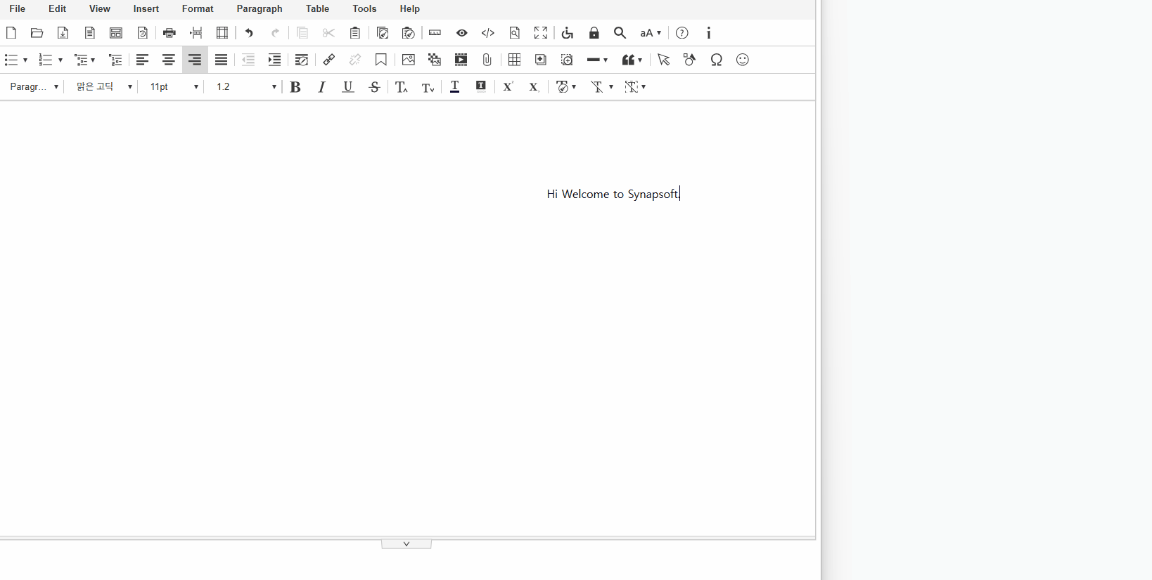Viewport: 1152px width, 580px height.
Task: Open the File menu
Action: click(18, 8)
